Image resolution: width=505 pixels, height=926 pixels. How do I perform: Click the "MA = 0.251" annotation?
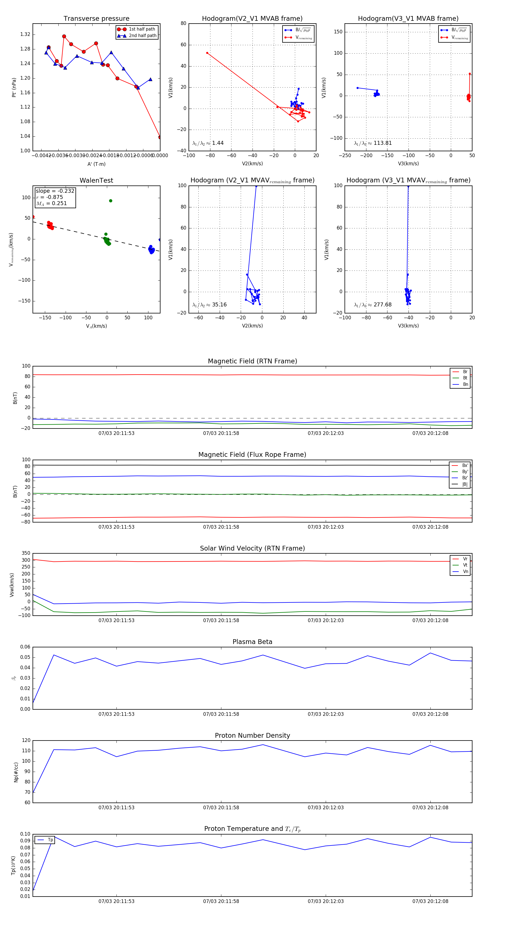click(x=51, y=203)
